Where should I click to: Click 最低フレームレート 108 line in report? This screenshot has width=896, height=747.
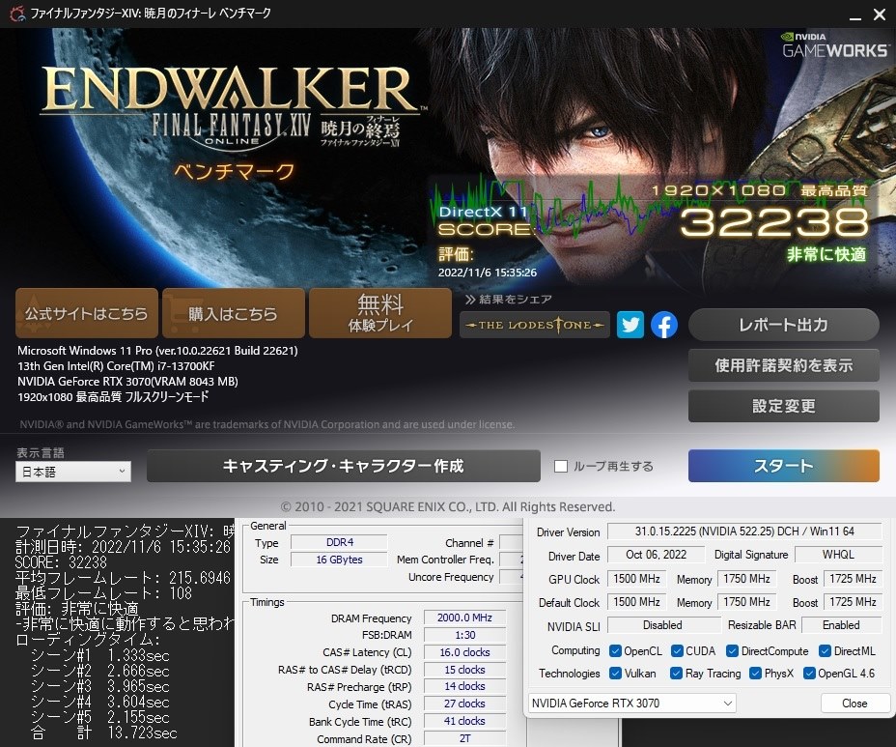tap(103, 593)
